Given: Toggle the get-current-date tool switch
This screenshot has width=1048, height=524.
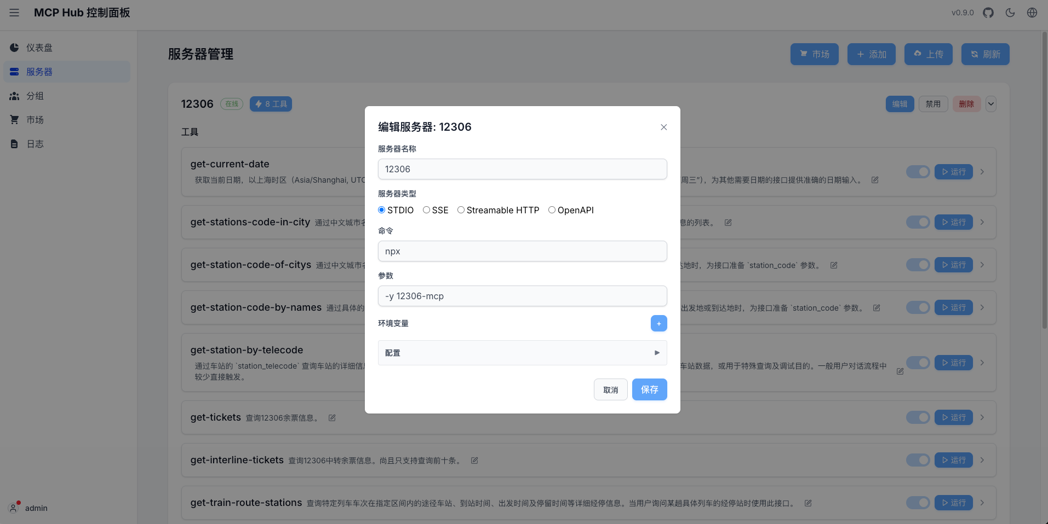Looking at the screenshot, I should tap(918, 172).
